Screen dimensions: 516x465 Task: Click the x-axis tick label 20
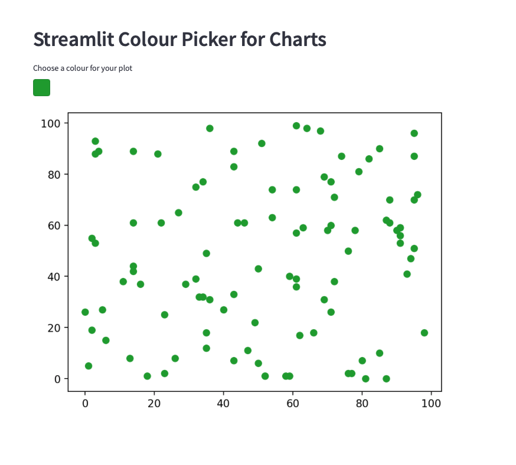(x=154, y=403)
